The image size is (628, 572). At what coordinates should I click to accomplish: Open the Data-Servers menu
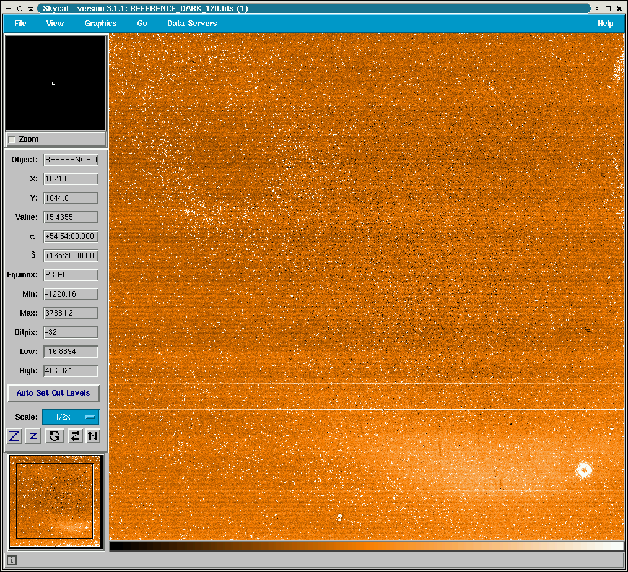[192, 24]
